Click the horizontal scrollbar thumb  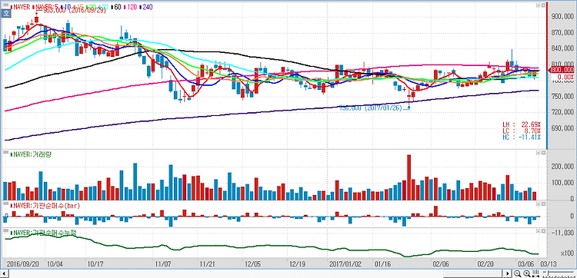pyautogui.click(x=473, y=273)
